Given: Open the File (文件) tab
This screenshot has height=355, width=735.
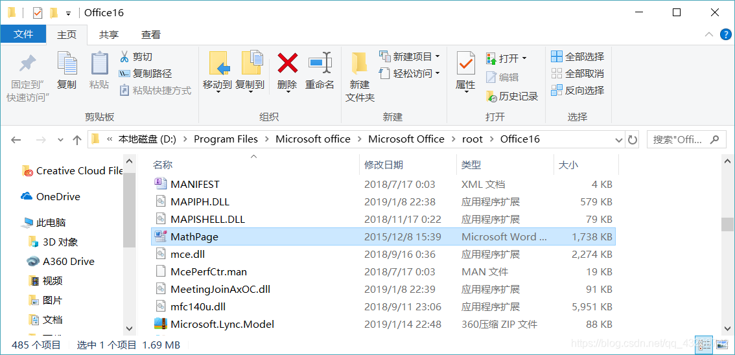Looking at the screenshot, I should point(23,34).
